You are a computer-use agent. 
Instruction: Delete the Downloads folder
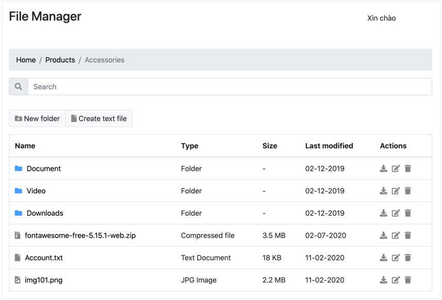(x=408, y=213)
